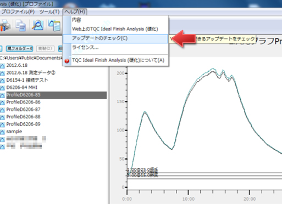Click the red help icon beside について(A)
This screenshot has height=204, width=282.
67,61
